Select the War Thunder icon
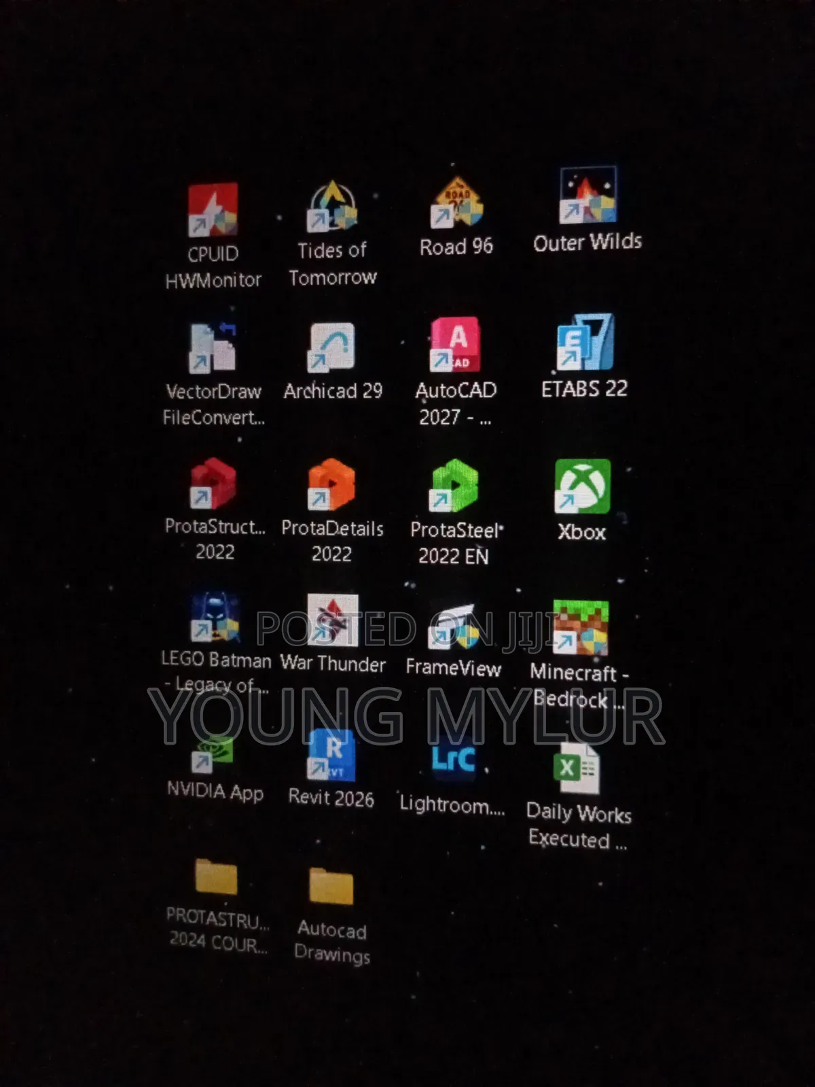This screenshot has height=1087, width=815. pos(333,620)
